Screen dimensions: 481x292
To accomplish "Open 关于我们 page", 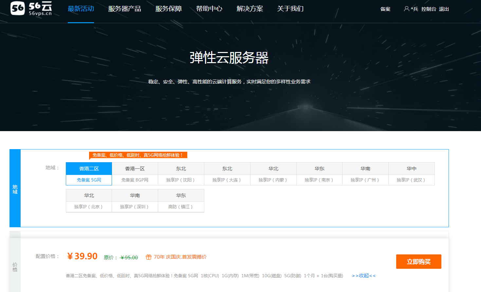I will tap(290, 9).
